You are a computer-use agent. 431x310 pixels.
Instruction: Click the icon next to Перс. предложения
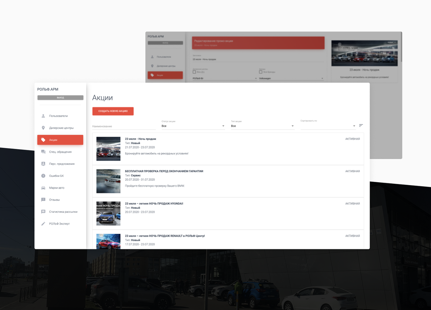pyautogui.click(x=43, y=164)
